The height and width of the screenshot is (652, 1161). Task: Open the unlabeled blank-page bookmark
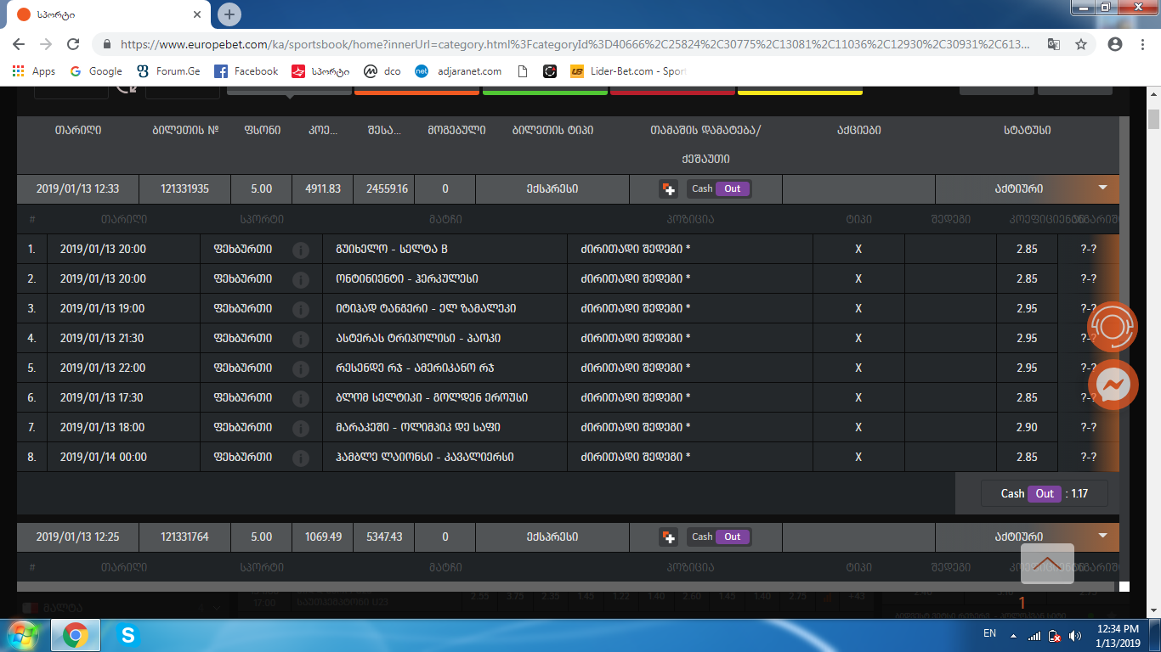tap(523, 71)
